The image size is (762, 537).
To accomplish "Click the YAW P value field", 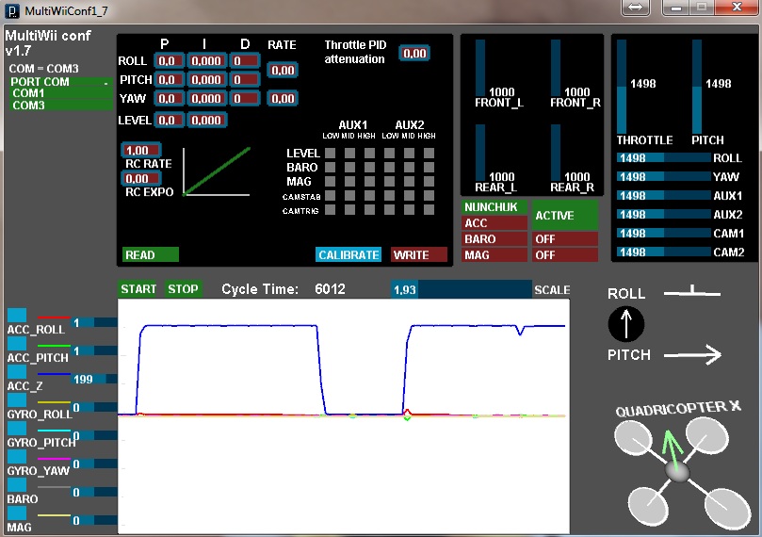I will pyautogui.click(x=170, y=99).
